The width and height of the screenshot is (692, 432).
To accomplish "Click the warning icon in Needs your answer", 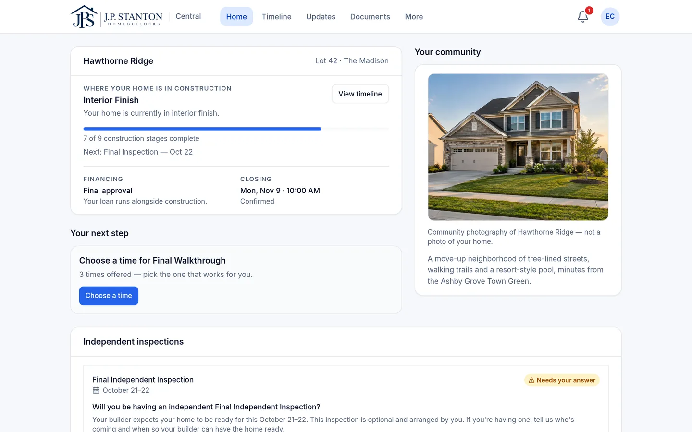I will (531, 380).
